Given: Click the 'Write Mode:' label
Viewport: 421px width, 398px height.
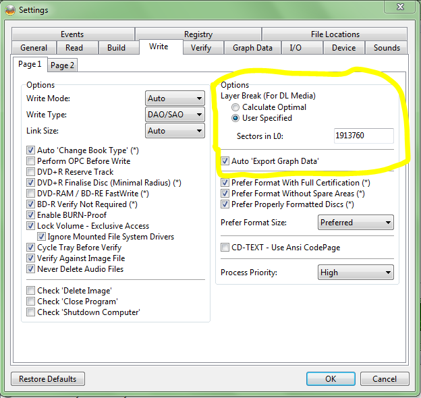Looking at the screenshot, I should (48, 98).
